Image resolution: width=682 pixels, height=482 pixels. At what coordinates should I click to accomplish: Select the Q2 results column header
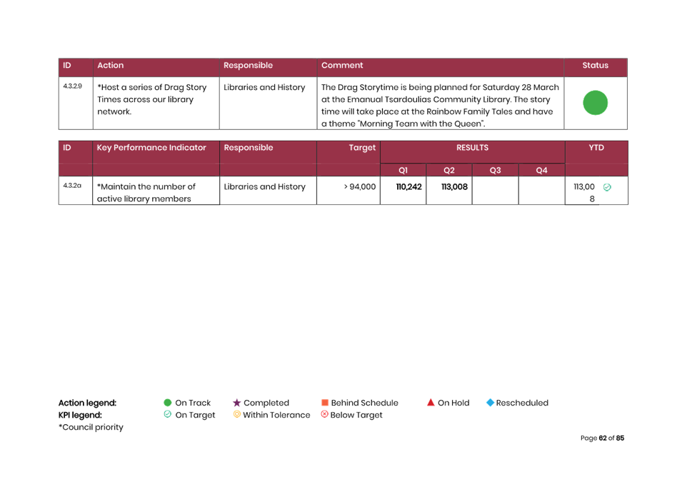pos(449,170)
